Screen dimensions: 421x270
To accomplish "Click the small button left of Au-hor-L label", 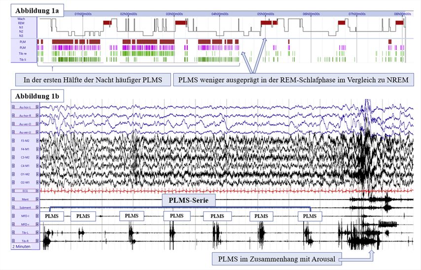I will point(13,107).
